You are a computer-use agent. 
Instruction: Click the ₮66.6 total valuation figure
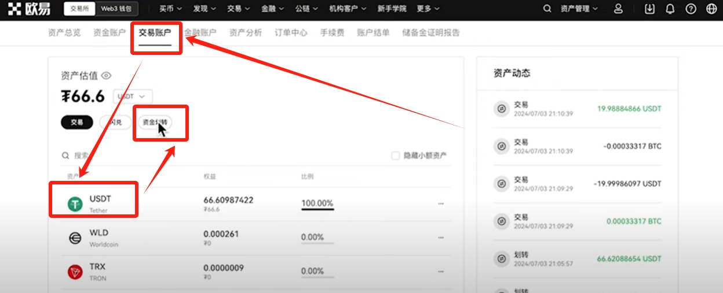[x=83, y=97]
